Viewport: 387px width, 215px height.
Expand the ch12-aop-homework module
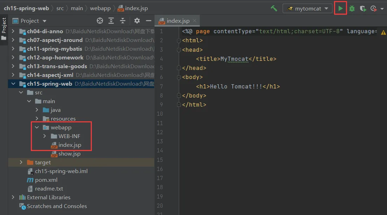click(x=13, y=57)
